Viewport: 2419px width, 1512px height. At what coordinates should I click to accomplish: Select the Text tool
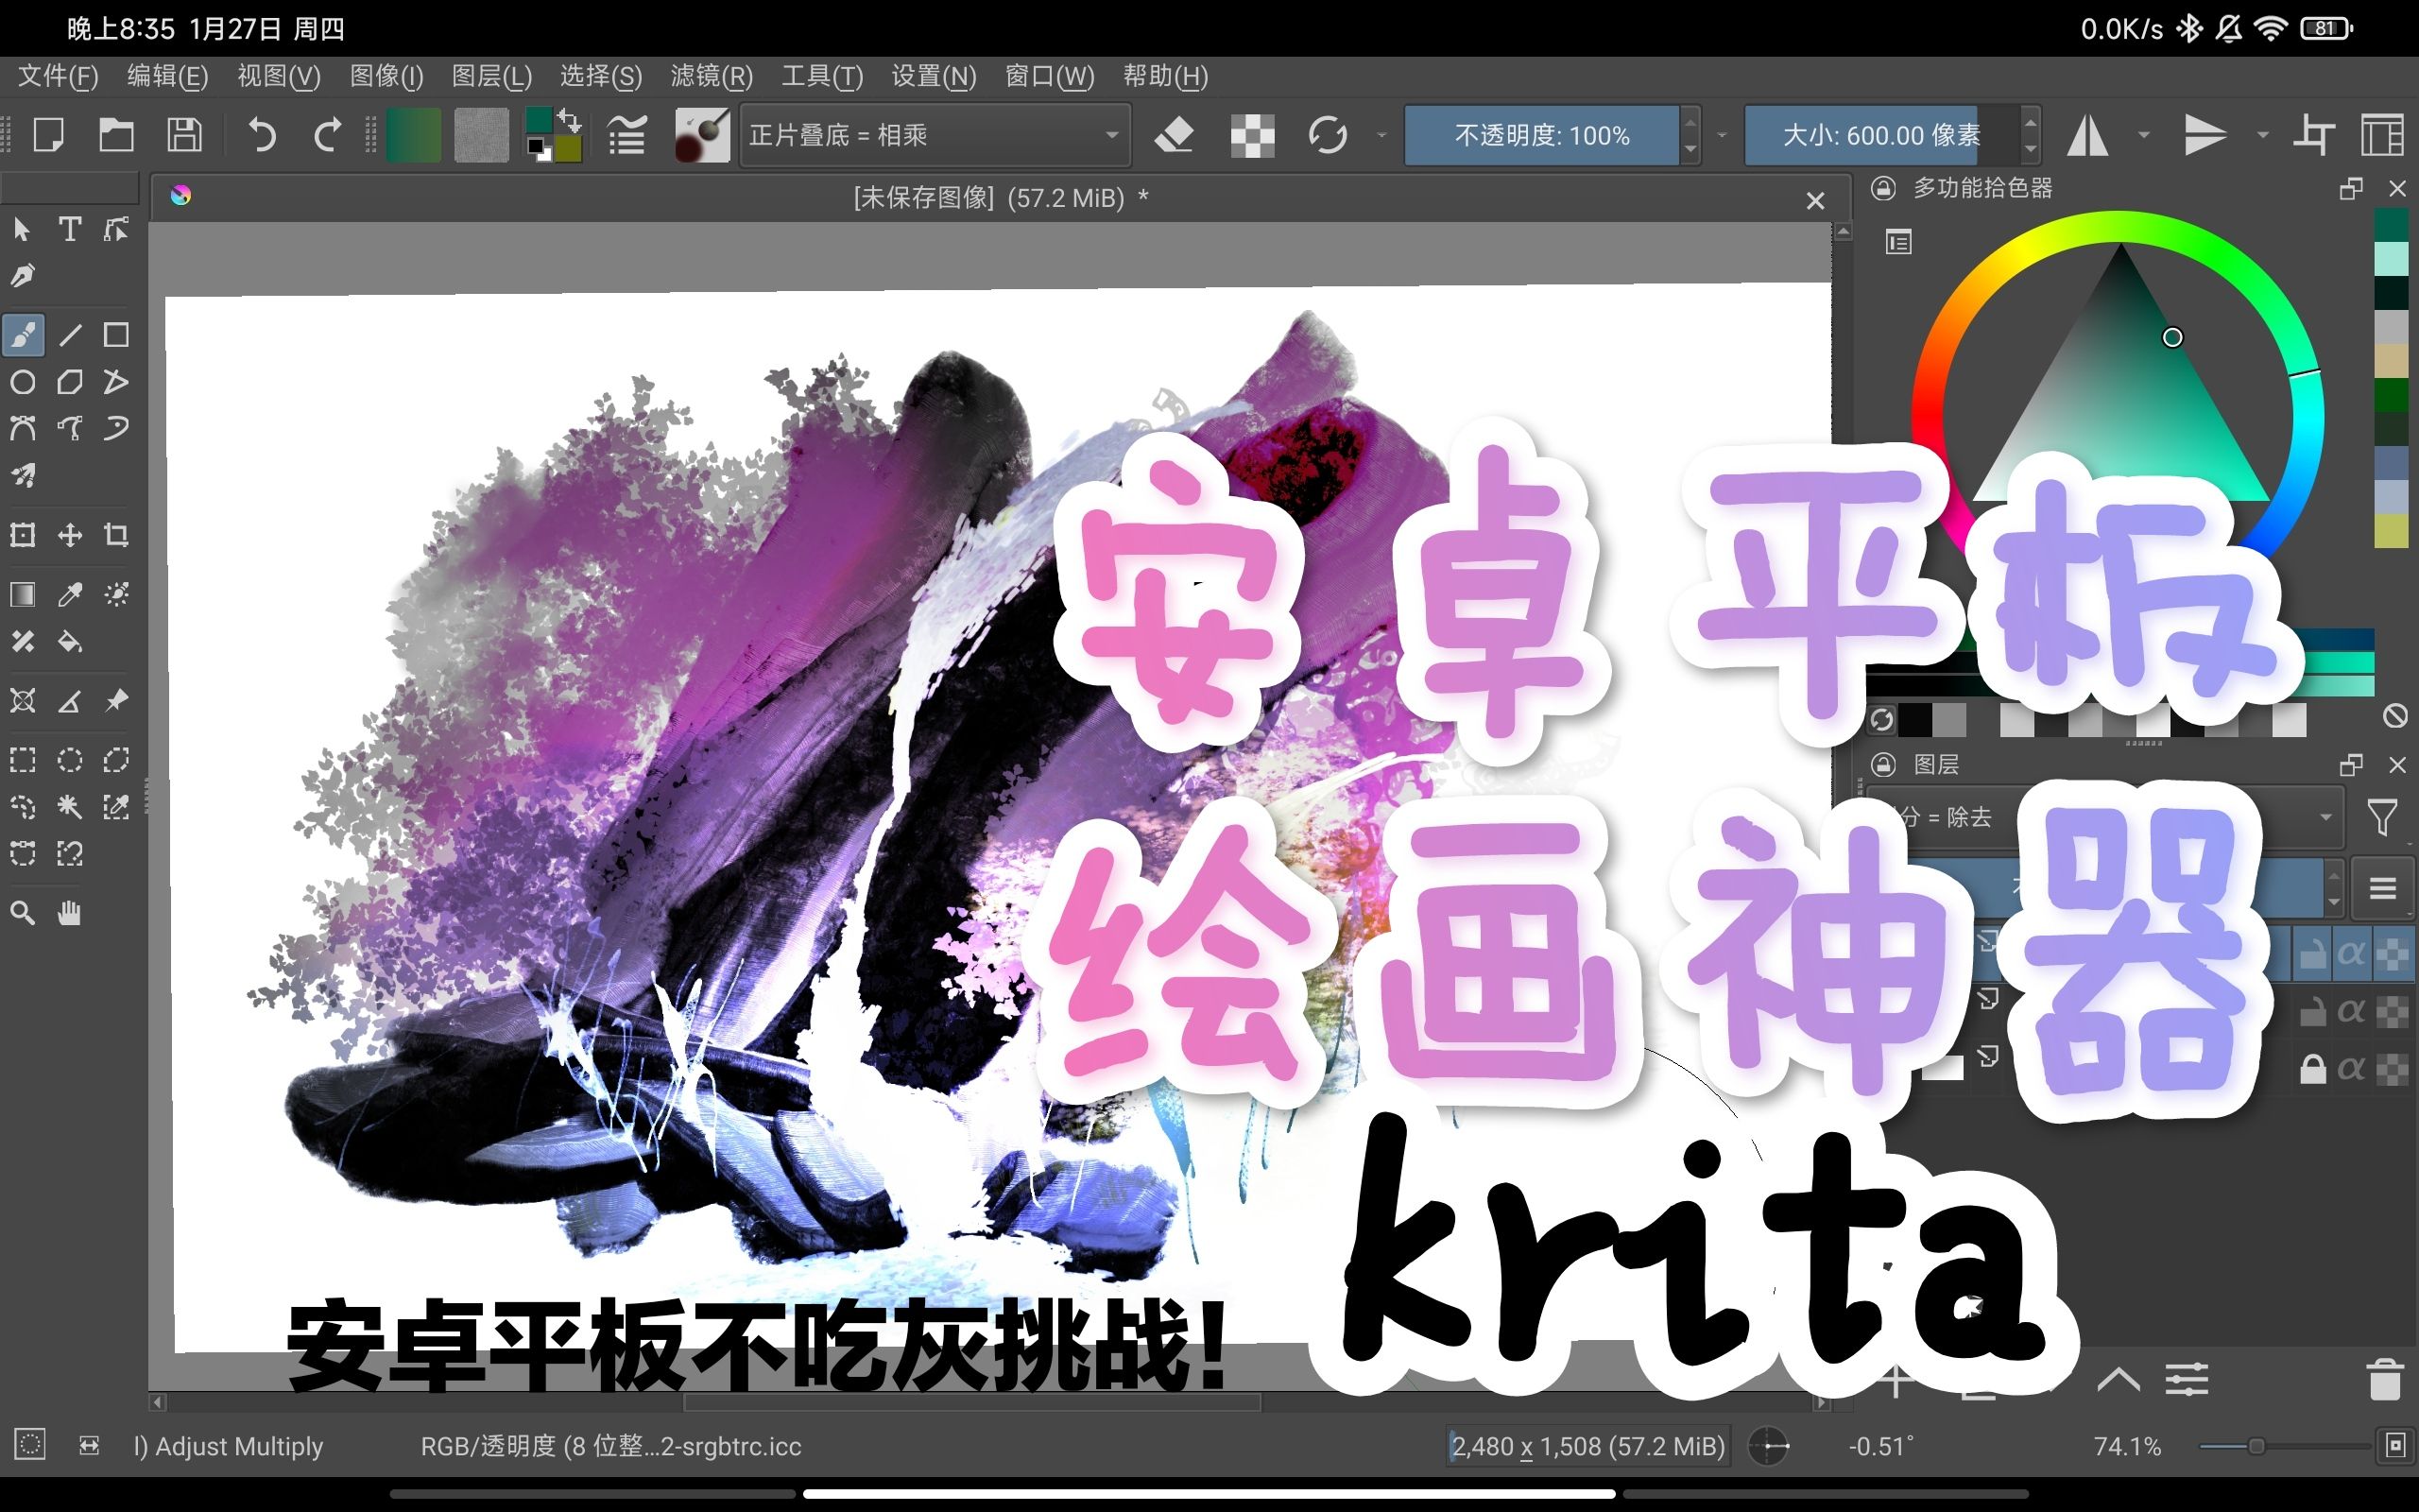point(69,230)
